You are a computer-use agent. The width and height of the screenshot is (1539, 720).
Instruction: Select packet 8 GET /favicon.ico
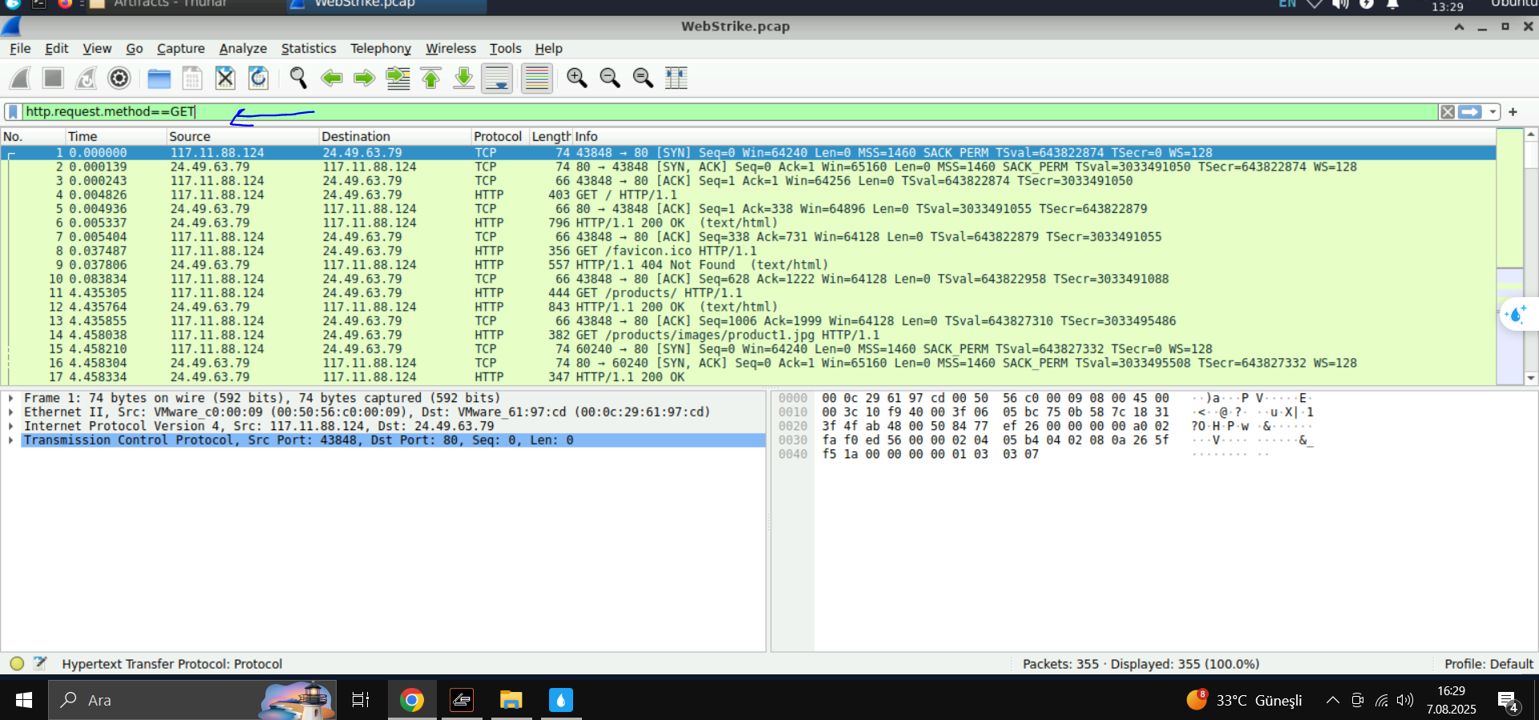749,251
